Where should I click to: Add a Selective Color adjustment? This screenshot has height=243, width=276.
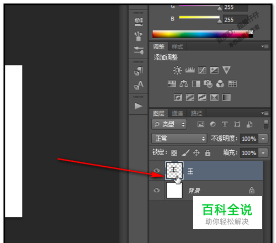point(214,98)
